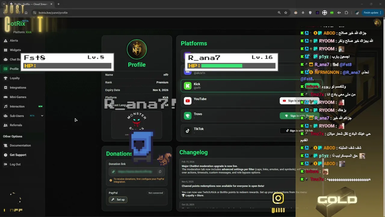The height and width of the screenshot is (217, 385).
Task: Open Chrome profile avatar in toolbar
Action: tap(357, 13)
